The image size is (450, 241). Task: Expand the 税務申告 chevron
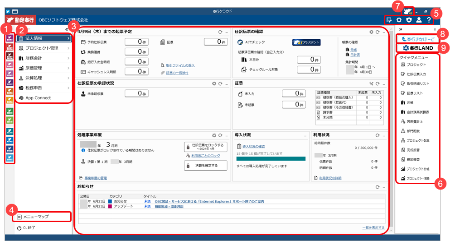point(68,88)
